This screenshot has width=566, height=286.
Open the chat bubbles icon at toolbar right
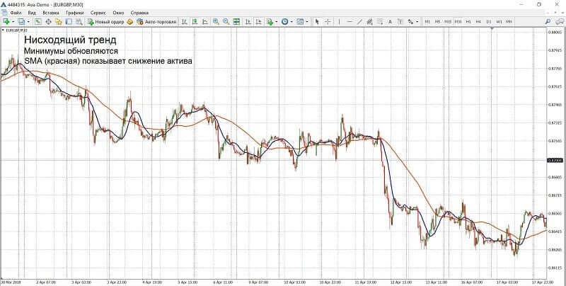pyautogui.click(x=558, y=22)
